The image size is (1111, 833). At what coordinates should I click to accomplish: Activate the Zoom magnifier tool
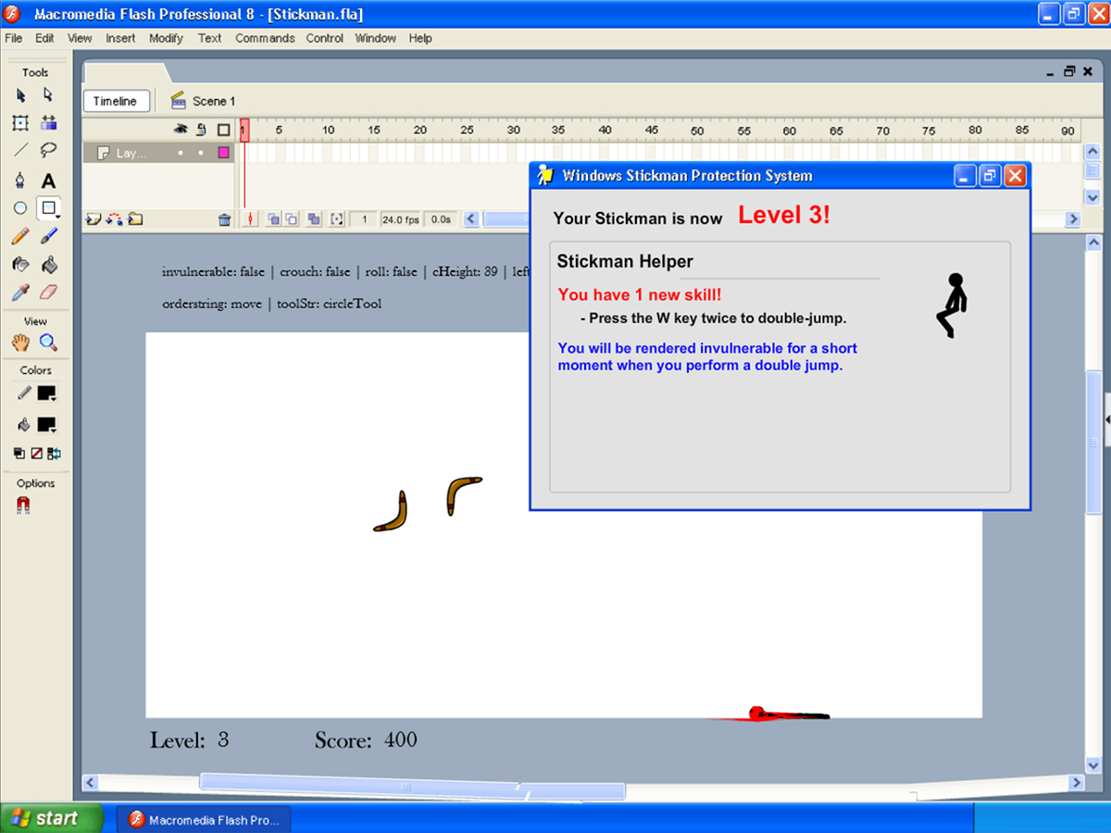pyautogui.click(x=49, y=342)
